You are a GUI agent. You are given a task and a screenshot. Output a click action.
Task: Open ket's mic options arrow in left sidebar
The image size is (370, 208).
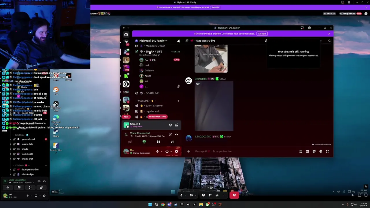point(32,196)
